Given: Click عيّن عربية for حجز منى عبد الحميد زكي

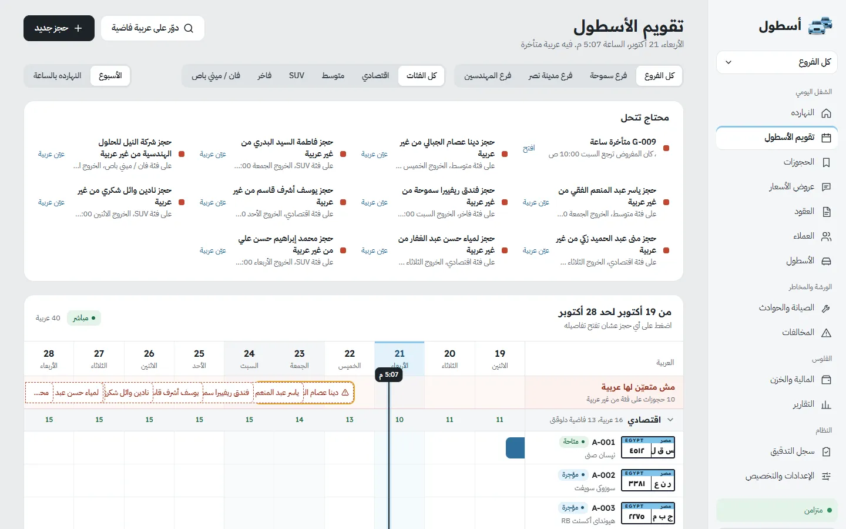Looking at the screenshot, I should coord(536,250).
